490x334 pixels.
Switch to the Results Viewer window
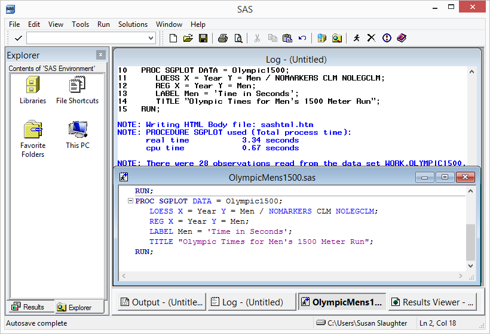433,302
